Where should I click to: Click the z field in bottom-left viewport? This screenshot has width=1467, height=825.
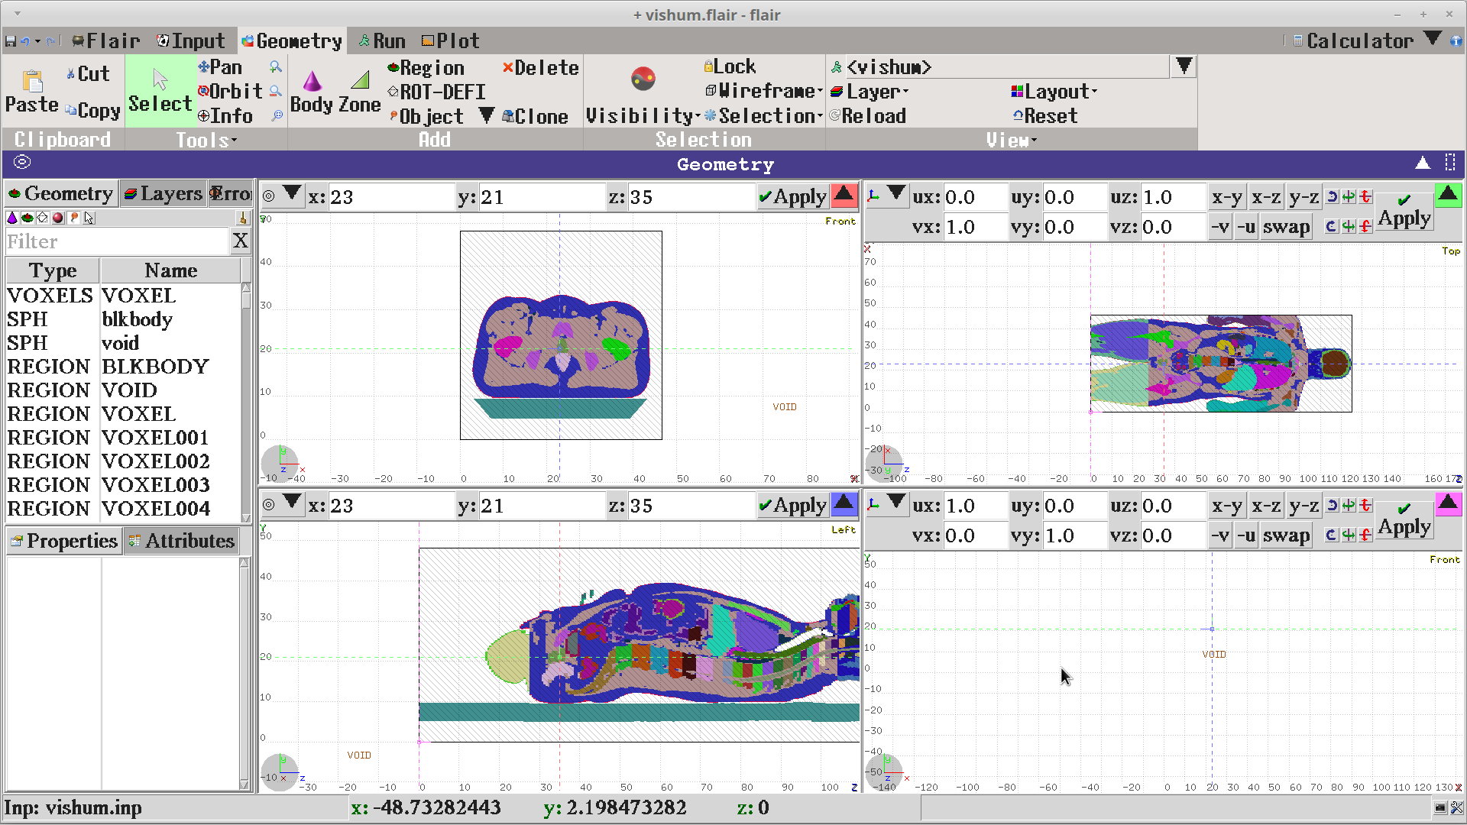coord(691,506)
